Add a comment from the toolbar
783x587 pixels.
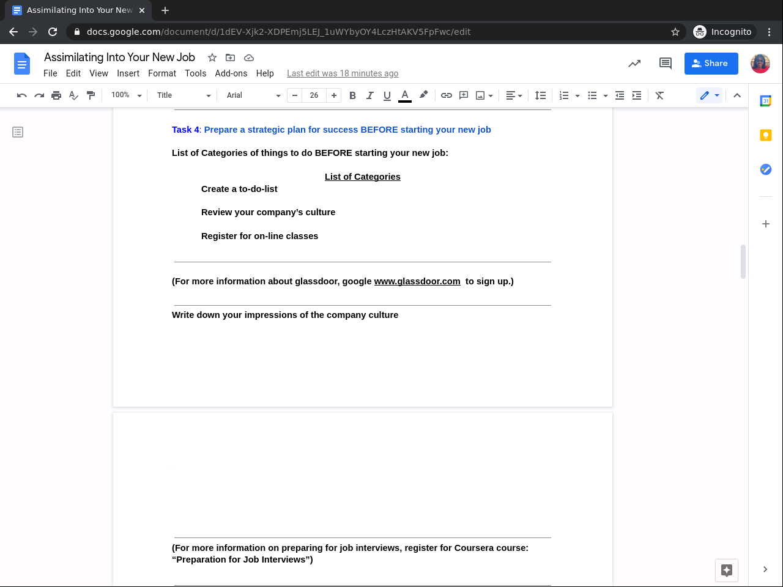click(x=464, y=95)
